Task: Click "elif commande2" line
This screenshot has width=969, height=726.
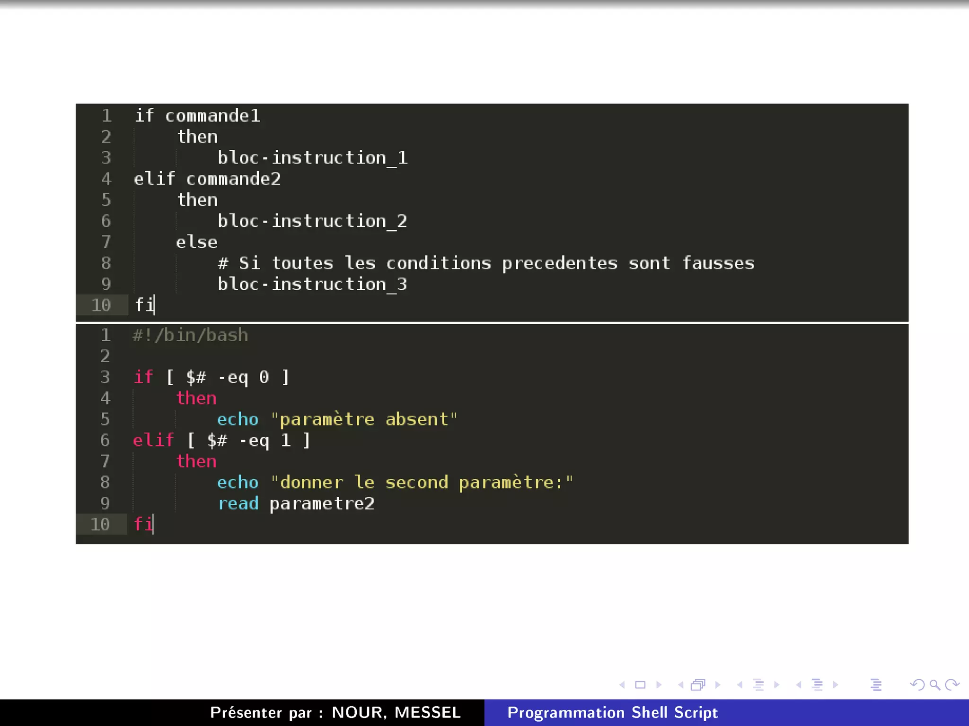Action: pyautogui.click(x=207, y=179)
